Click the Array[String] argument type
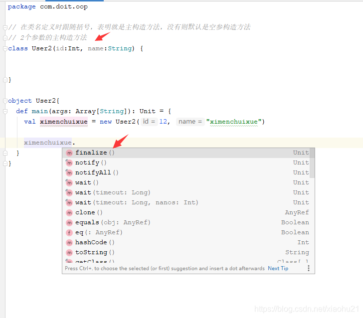The height and width of the screenshot is (318, 363). coord(101,111)
